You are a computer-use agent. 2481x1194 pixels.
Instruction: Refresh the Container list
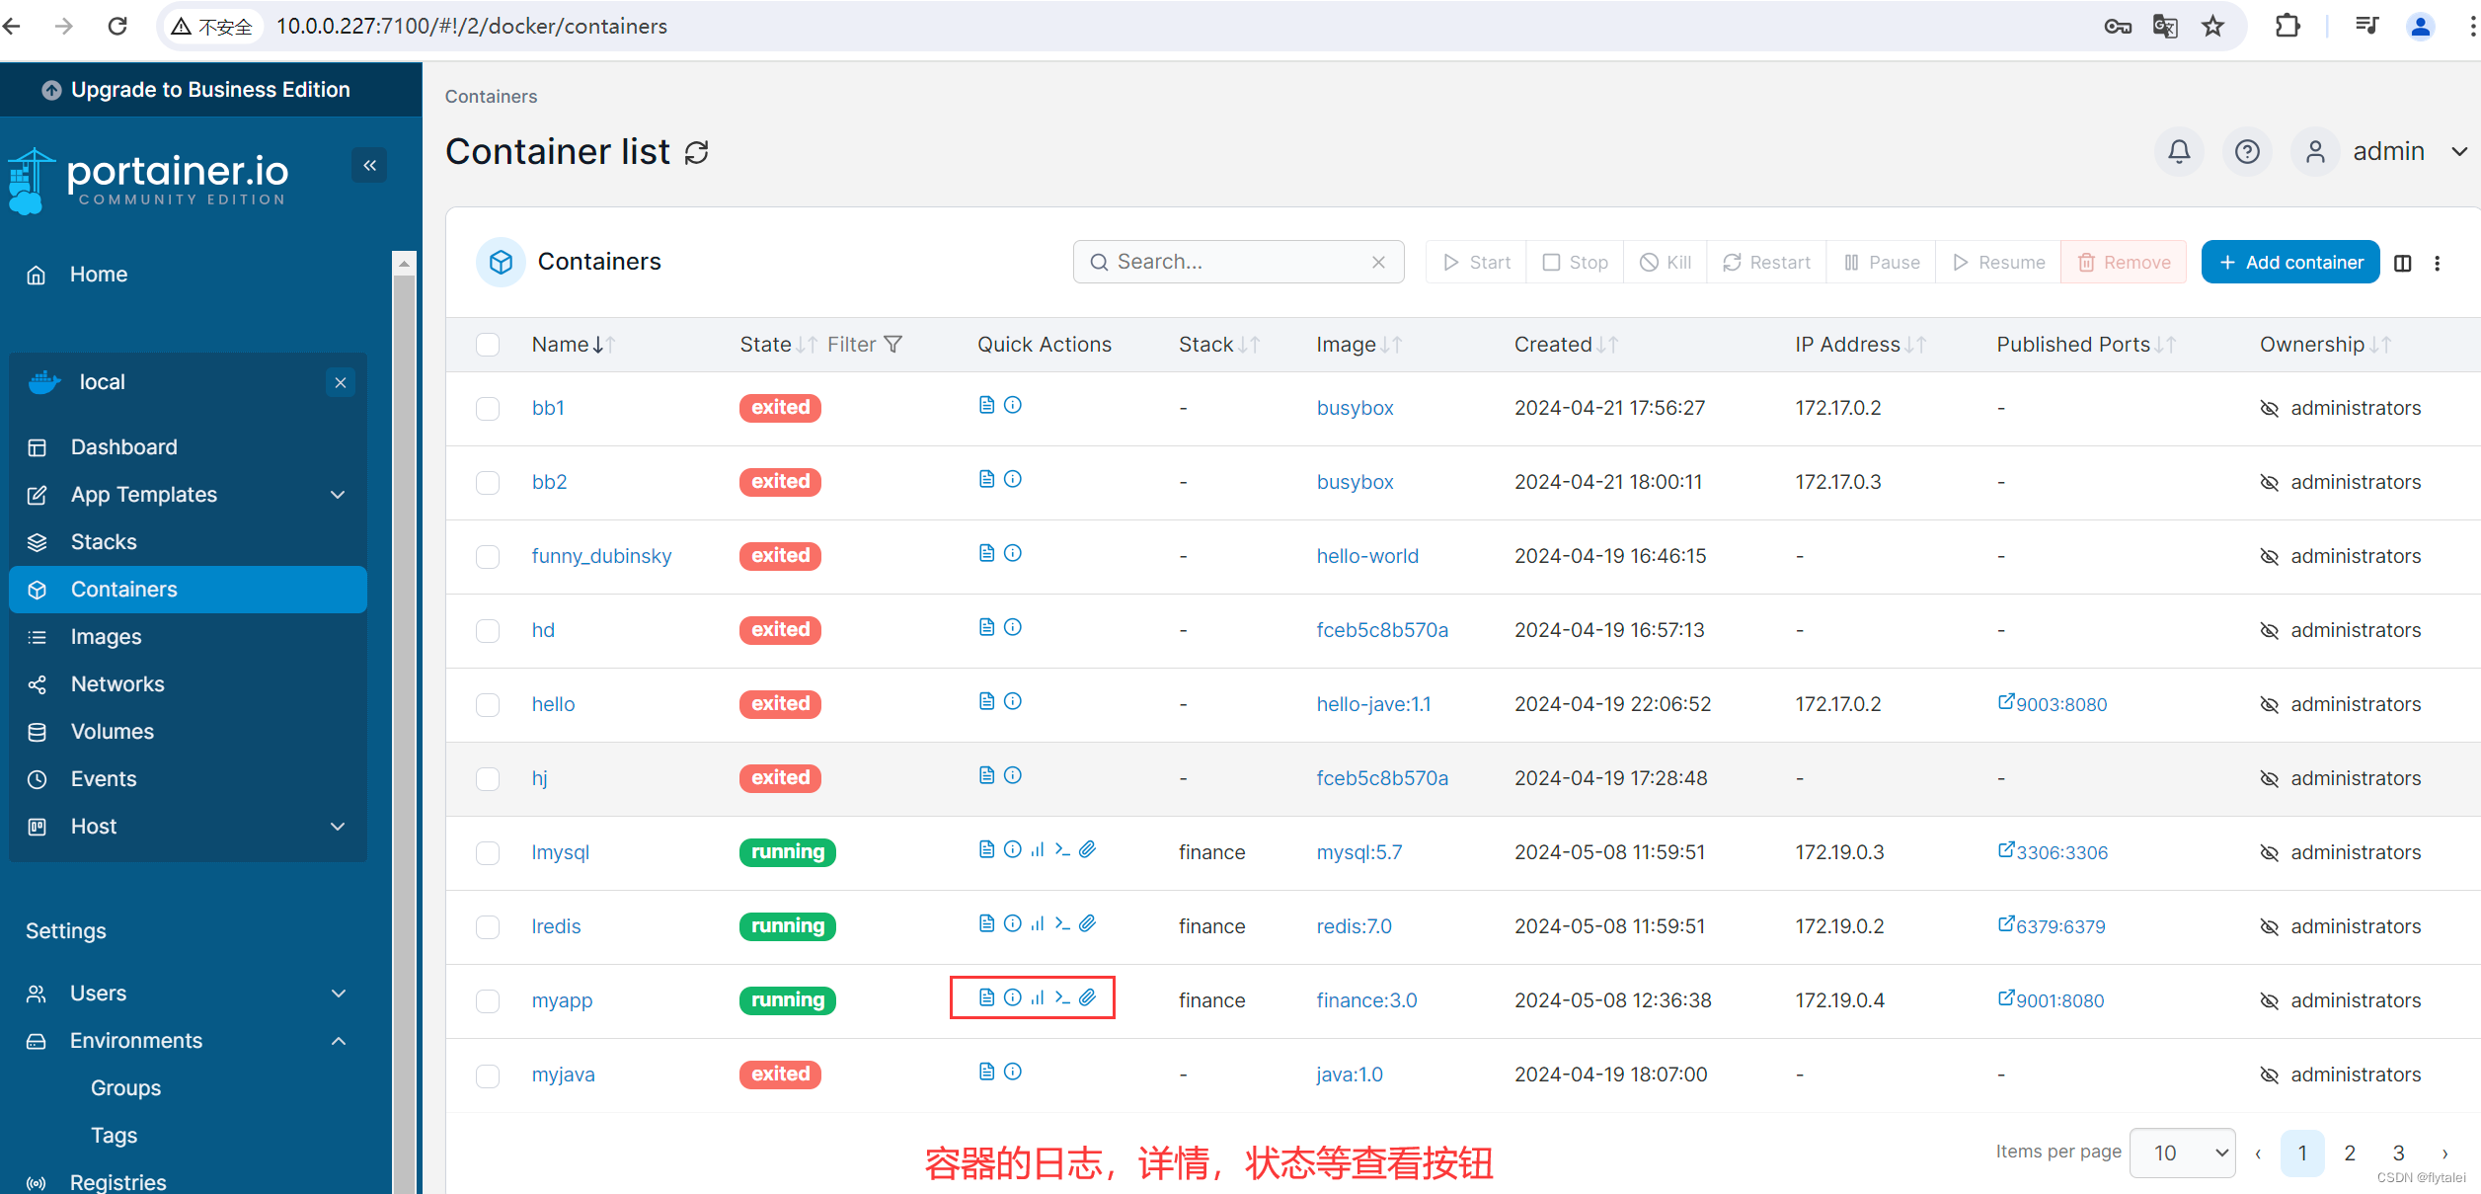[x=697, y=152]
